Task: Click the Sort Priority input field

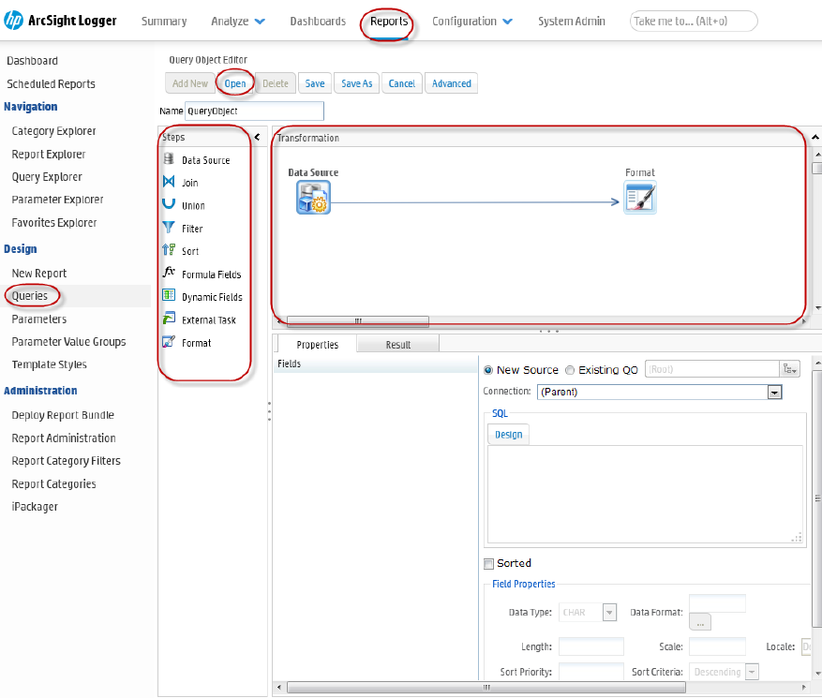Action: pos(590,671)
